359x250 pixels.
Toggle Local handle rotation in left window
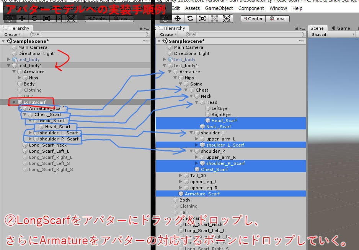pos(122,19)
